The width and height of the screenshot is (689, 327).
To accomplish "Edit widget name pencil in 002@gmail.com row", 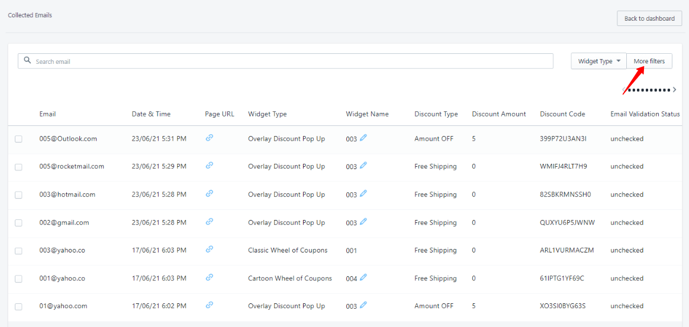I will click(x=363, y=222).
